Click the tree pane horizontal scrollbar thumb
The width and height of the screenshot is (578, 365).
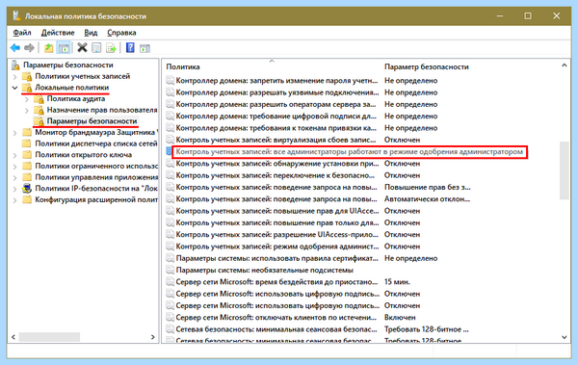coord(49,337)
